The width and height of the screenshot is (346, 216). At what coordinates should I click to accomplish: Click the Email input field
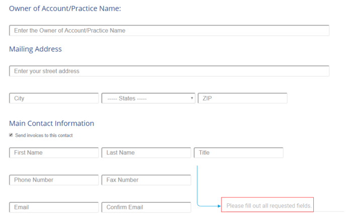click(x=54, y=207)
